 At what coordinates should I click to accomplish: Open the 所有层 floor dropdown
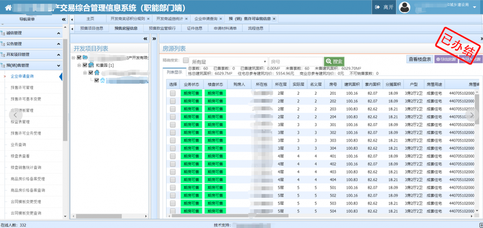228,62
